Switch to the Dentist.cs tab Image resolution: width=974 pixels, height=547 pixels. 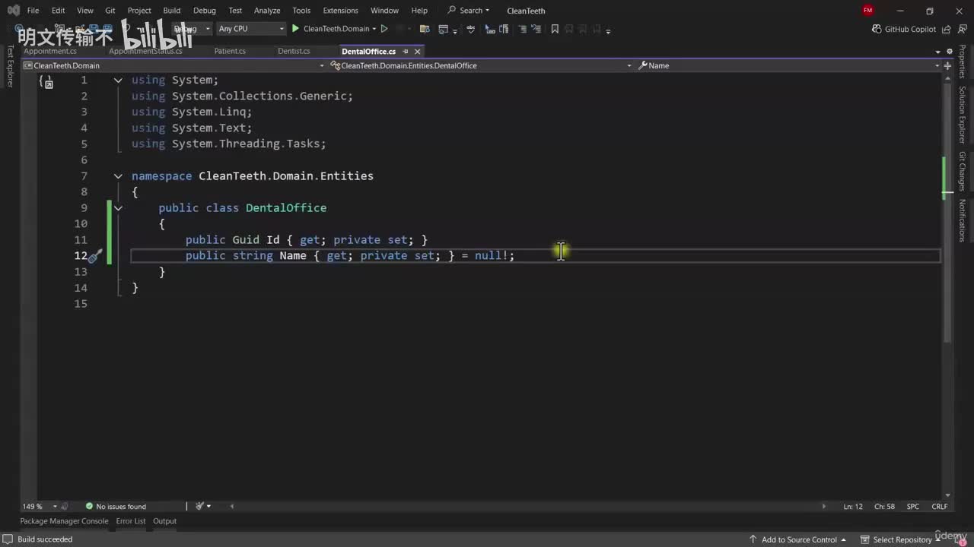pos(294,52)
